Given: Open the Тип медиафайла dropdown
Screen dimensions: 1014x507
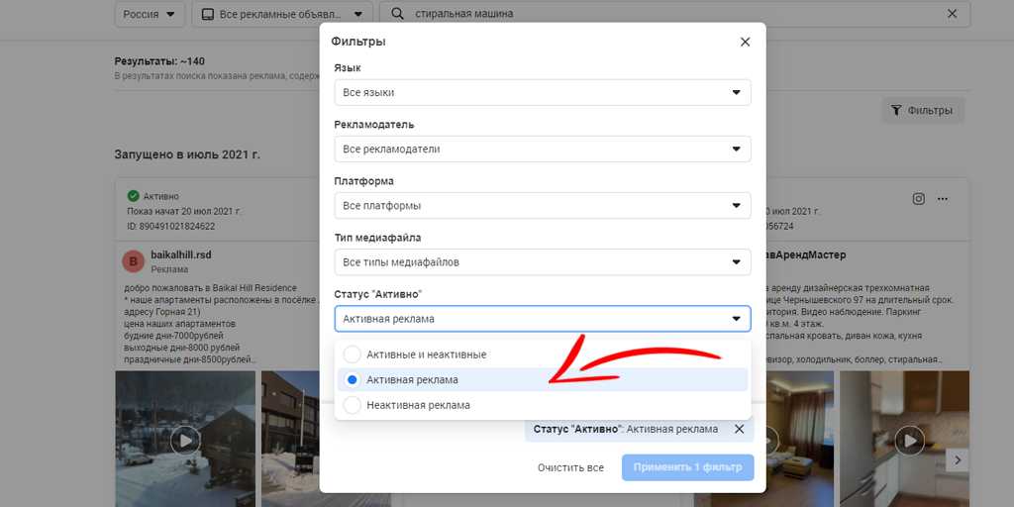Looking at the screenshot, I should (542, 261).
